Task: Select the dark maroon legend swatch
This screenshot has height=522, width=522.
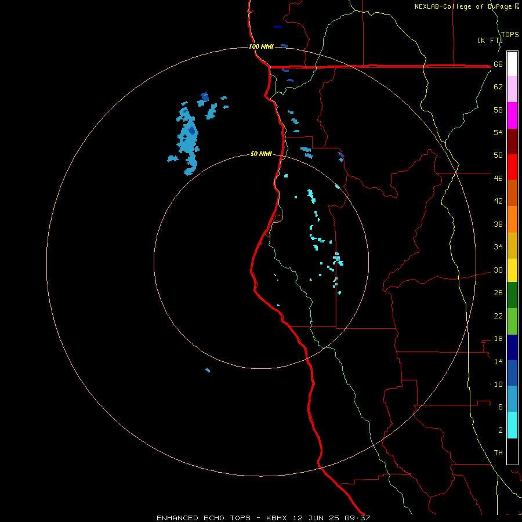Action: tap(512, 141)
